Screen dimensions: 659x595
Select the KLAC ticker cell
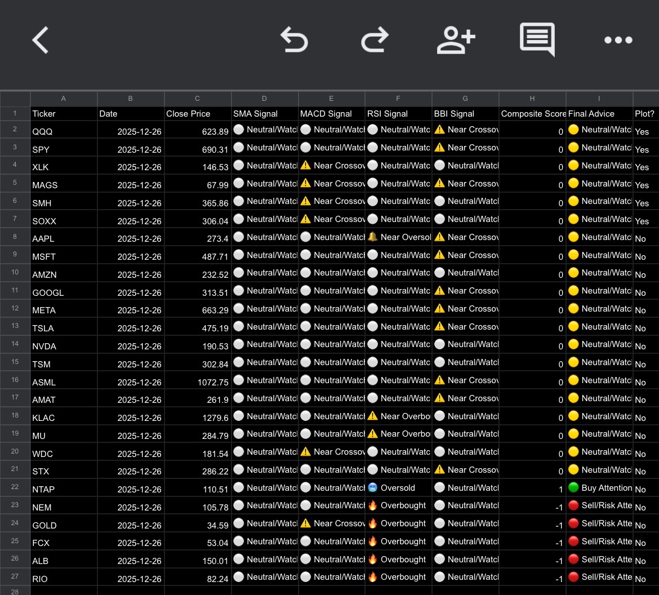[x=64, y=416]
